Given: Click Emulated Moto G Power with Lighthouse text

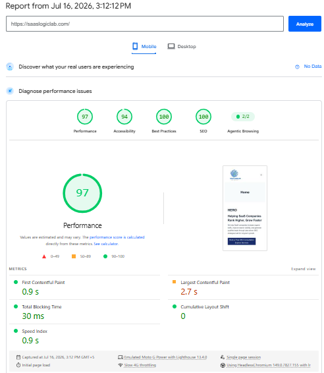Looking at the screenshot, I should pyautogui.click(x=165, y=357).
